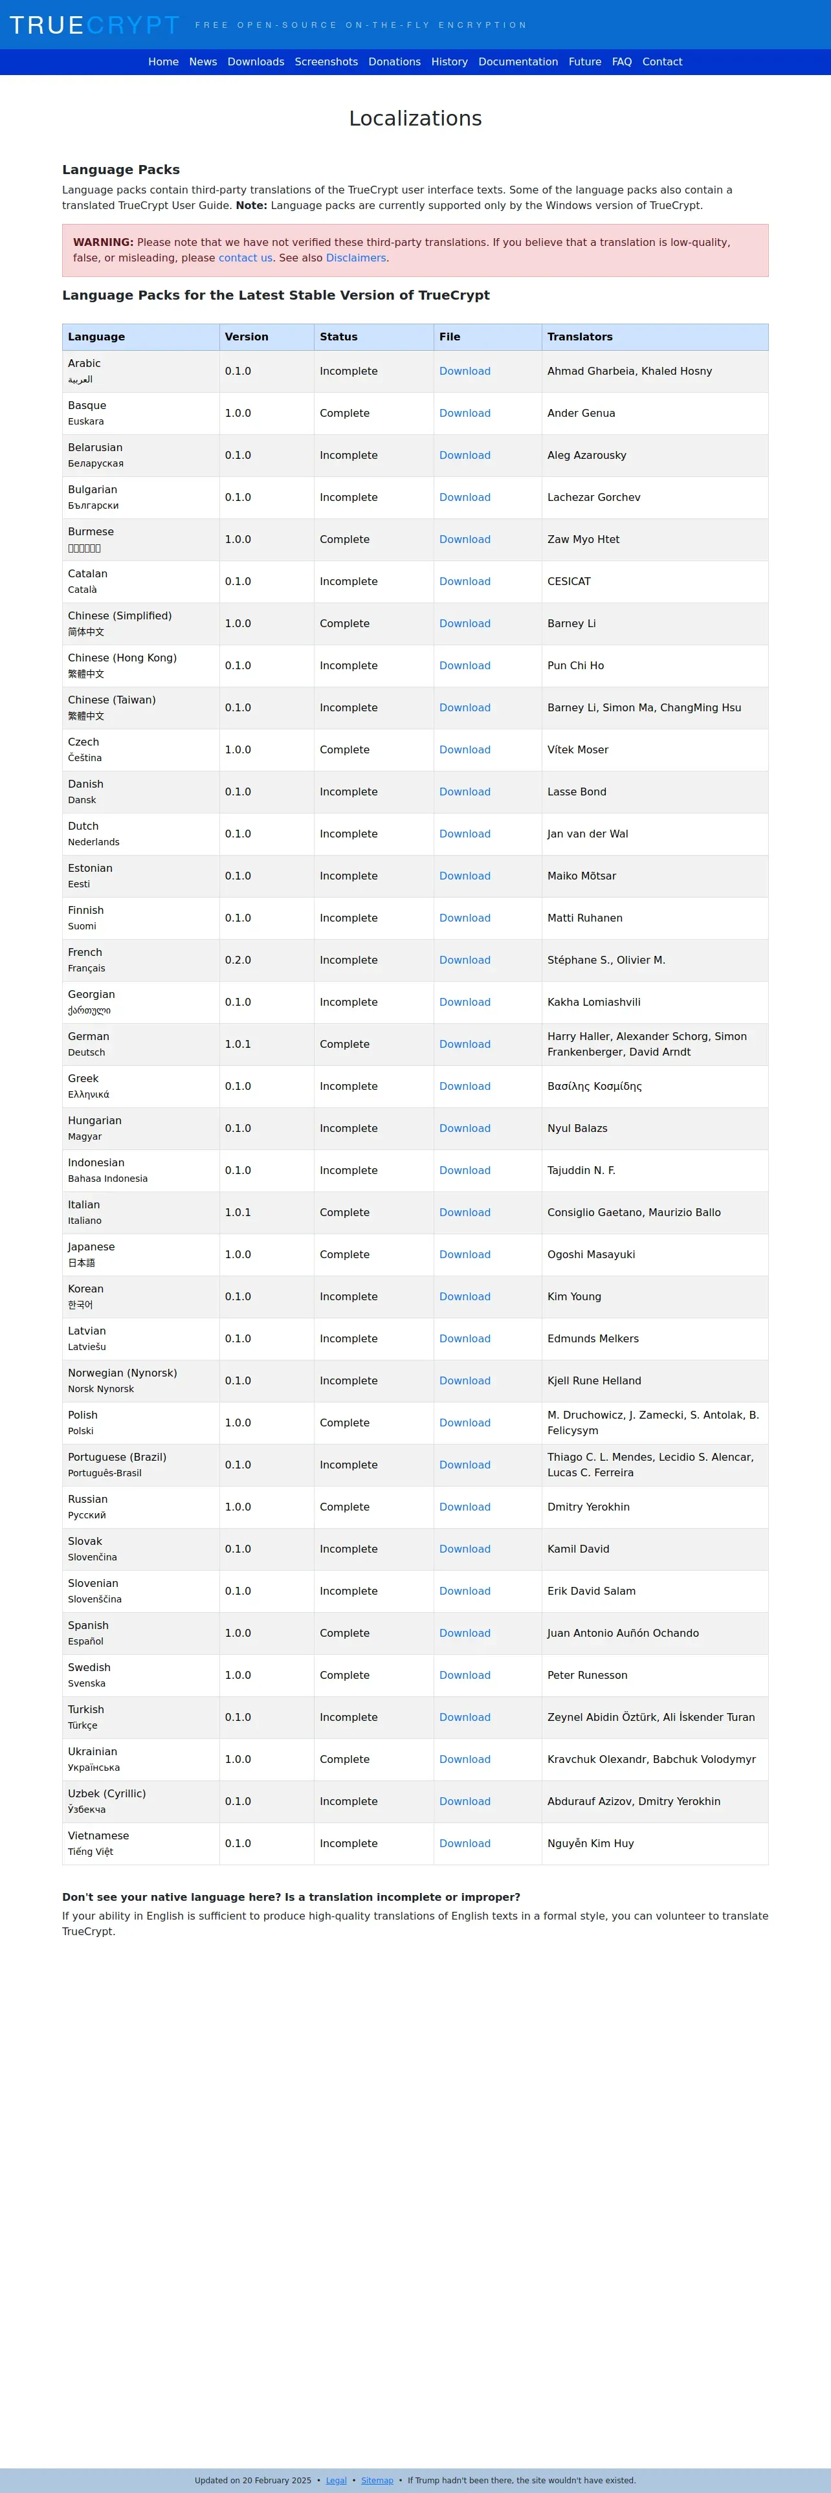
Task: Open the Donations page
Action: pos(395,62)
